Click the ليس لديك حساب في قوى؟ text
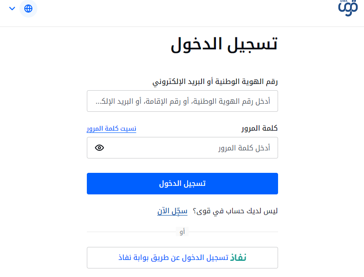 pyautogui.click(x=235, y=211)
